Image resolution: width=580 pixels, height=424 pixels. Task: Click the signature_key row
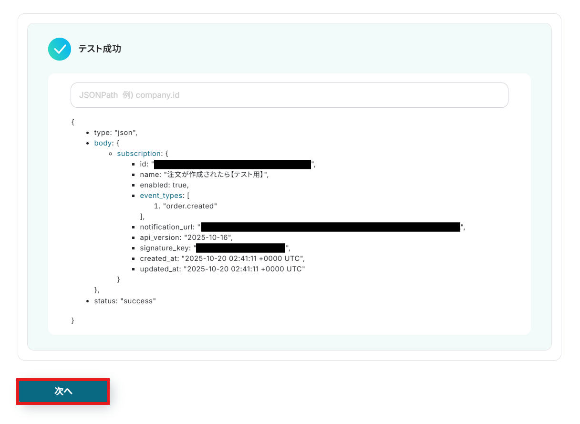(x=215, y=248)
